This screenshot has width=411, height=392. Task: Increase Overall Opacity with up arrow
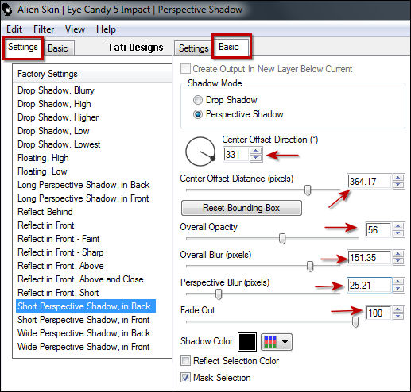(397, 226)
